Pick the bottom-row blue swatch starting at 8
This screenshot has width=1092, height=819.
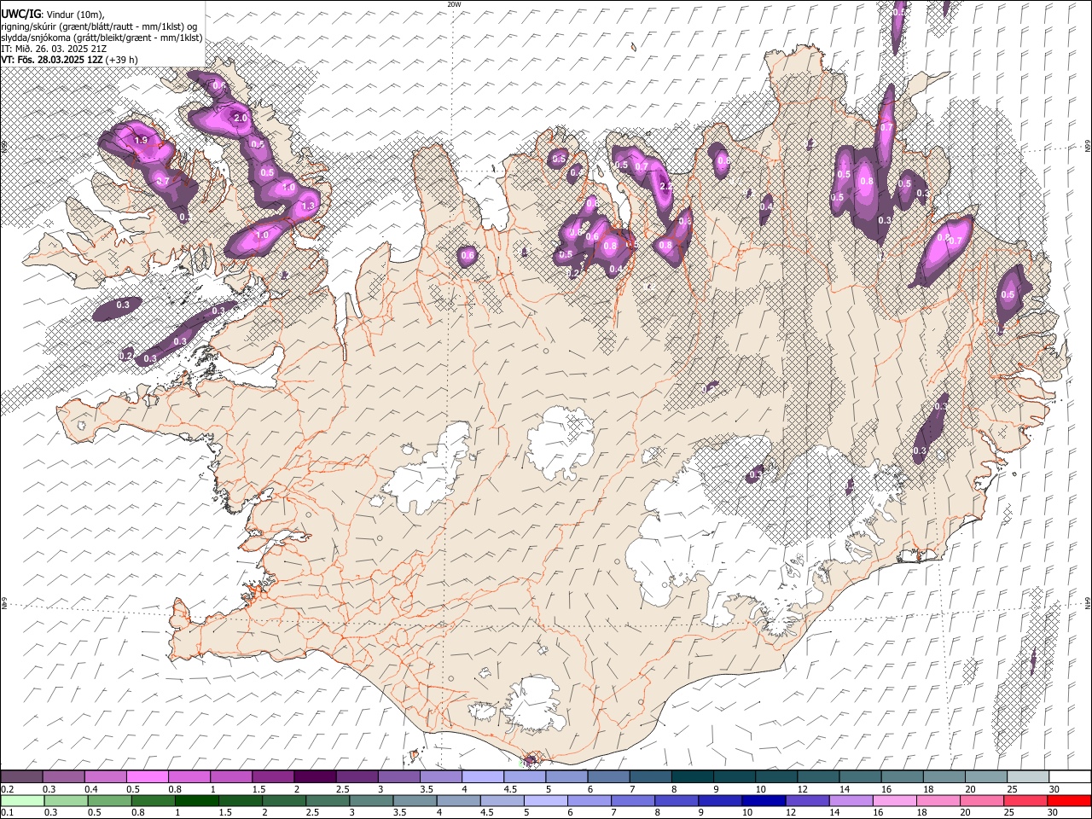(676, 800)
